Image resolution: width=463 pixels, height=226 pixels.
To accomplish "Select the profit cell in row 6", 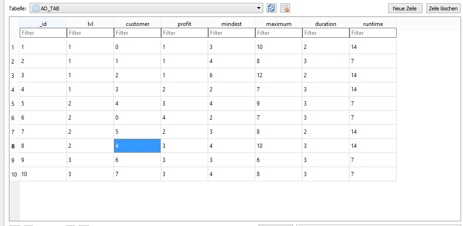I will click(184, 118).
